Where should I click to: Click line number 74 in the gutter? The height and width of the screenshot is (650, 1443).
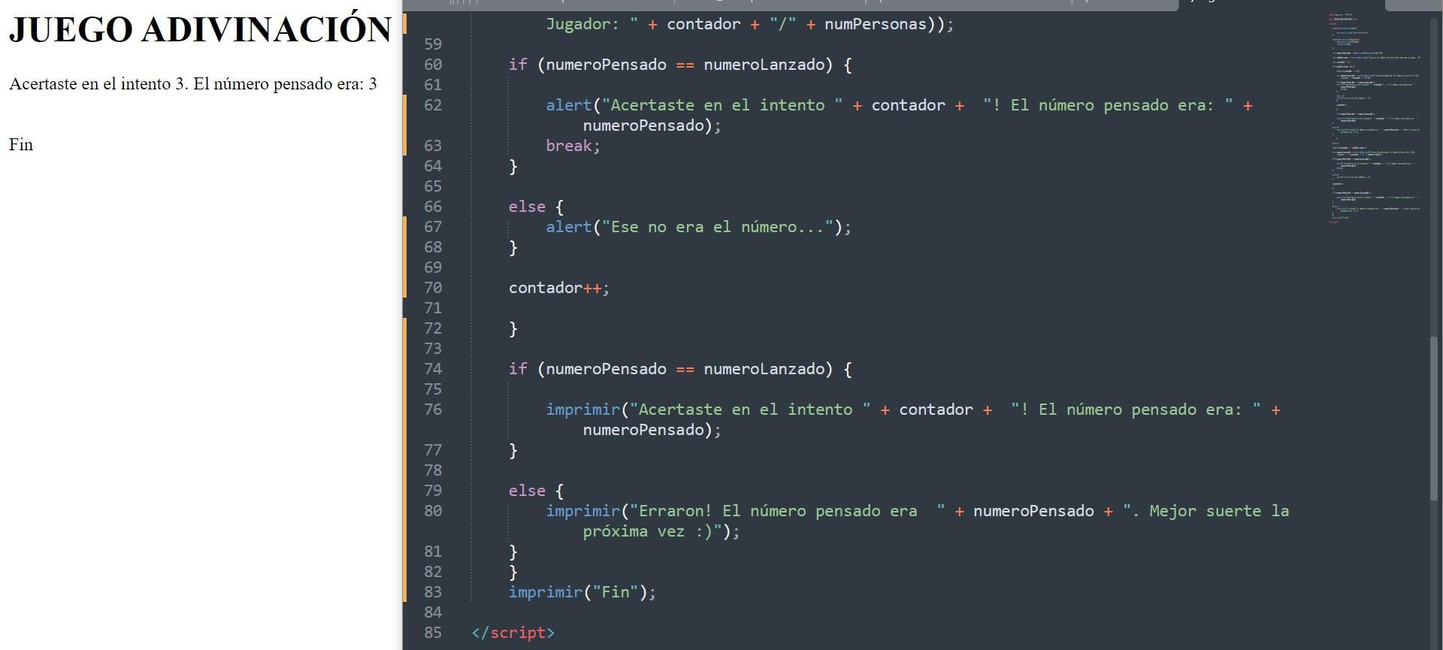pos(433,369)
